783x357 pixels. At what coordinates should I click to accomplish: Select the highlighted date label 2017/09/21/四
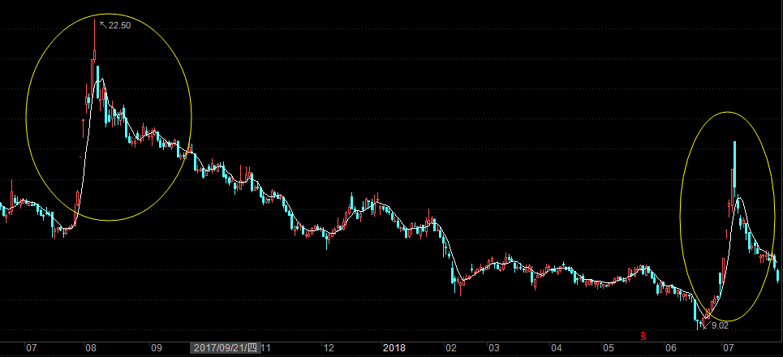coord(226,348)
